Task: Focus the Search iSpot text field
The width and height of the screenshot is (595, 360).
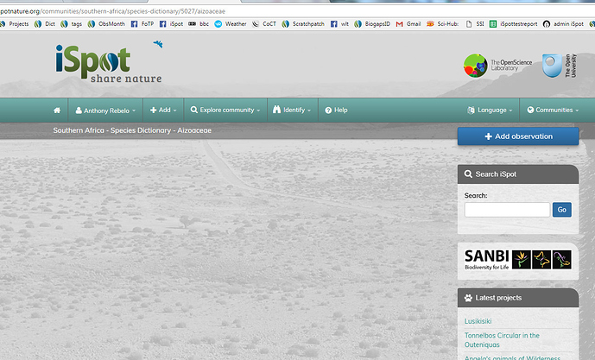Action: click(507, 210)
